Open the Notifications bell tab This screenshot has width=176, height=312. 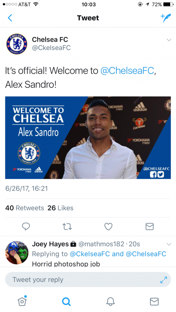click(111, 302)
